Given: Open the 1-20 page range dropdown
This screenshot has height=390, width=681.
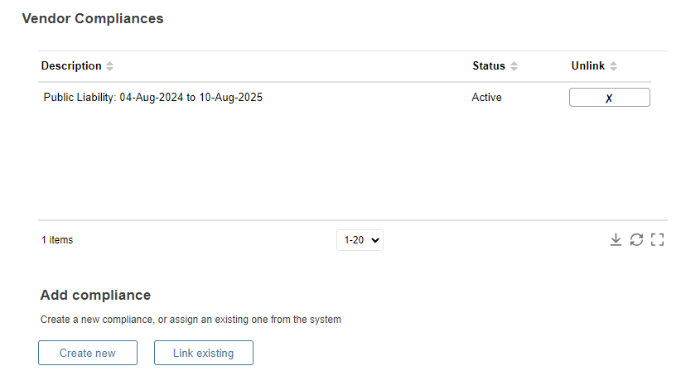Looking at the screenshot, I should (360, 240).
